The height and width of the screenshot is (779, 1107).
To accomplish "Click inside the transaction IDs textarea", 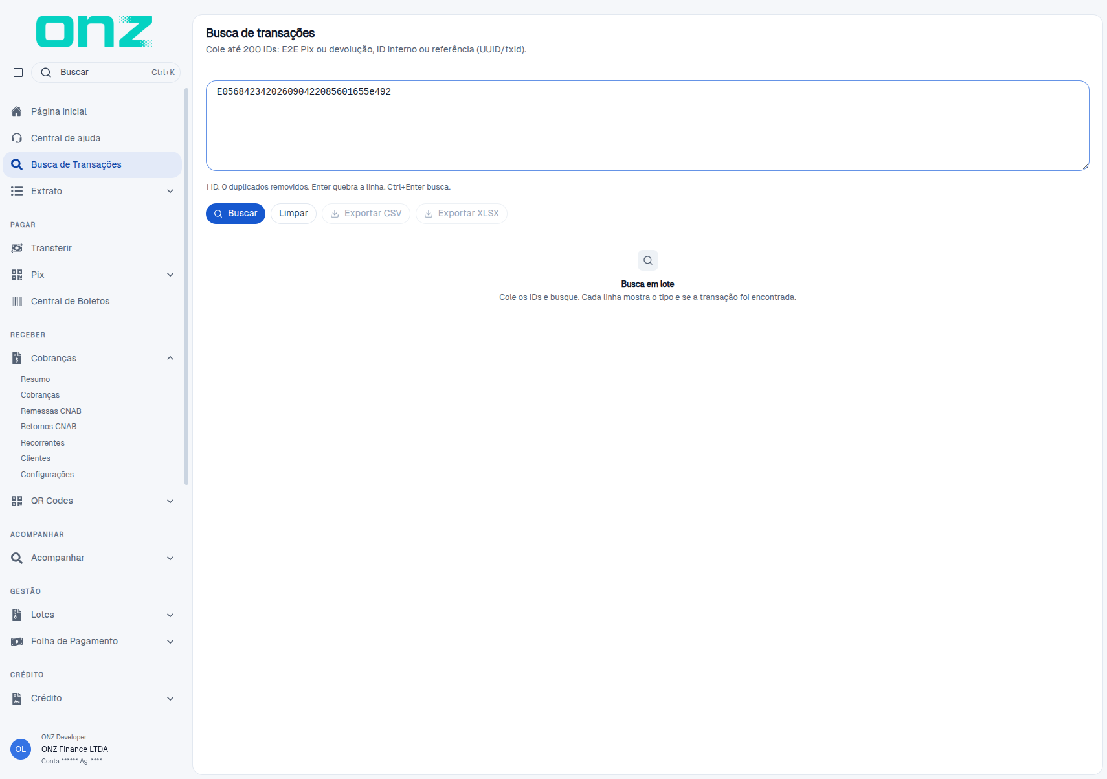I will [x=647, y=126].
